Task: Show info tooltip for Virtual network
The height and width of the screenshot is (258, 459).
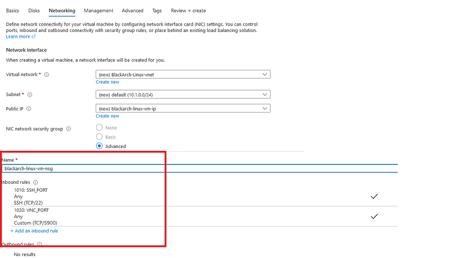Action: click(x=47, y=75)
